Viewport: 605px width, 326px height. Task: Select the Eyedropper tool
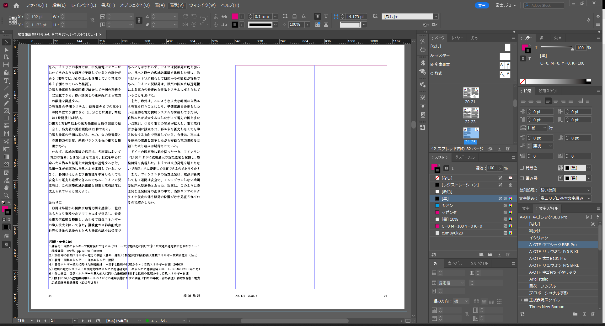click(6, 180)
